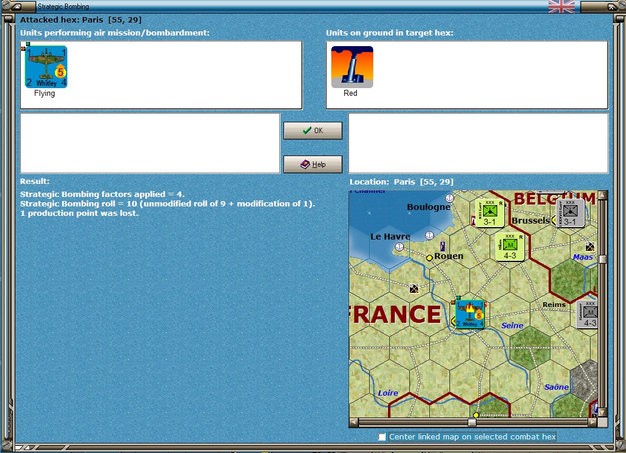Click the map's horizontal scrollbar thumb

point(472,423)
